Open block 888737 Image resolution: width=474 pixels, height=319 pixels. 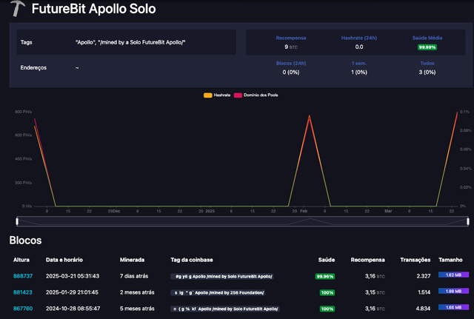pyautogui.click(x=23, y=276)
